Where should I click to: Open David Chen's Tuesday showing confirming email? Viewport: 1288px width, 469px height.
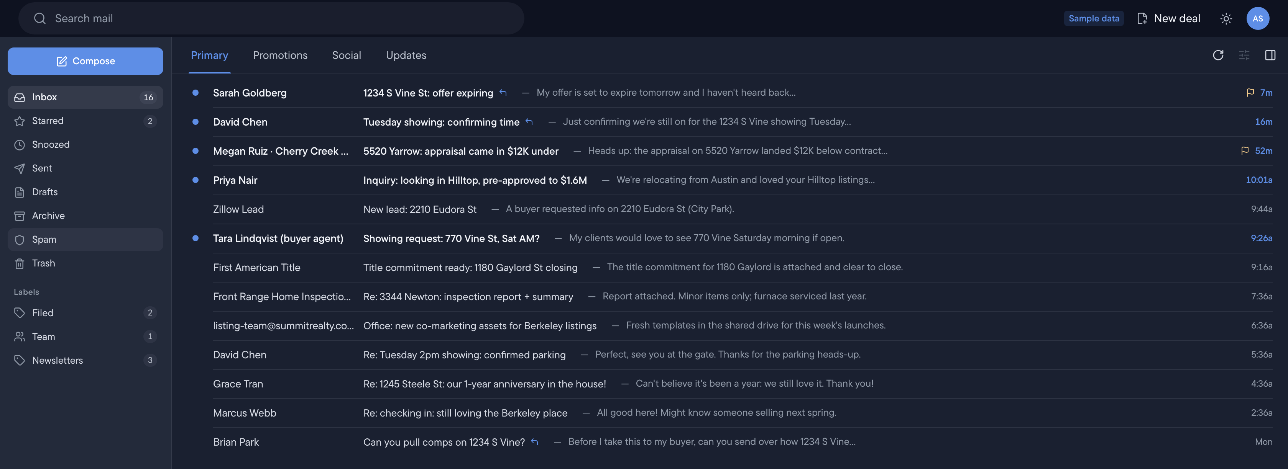[x=730, y=122]
